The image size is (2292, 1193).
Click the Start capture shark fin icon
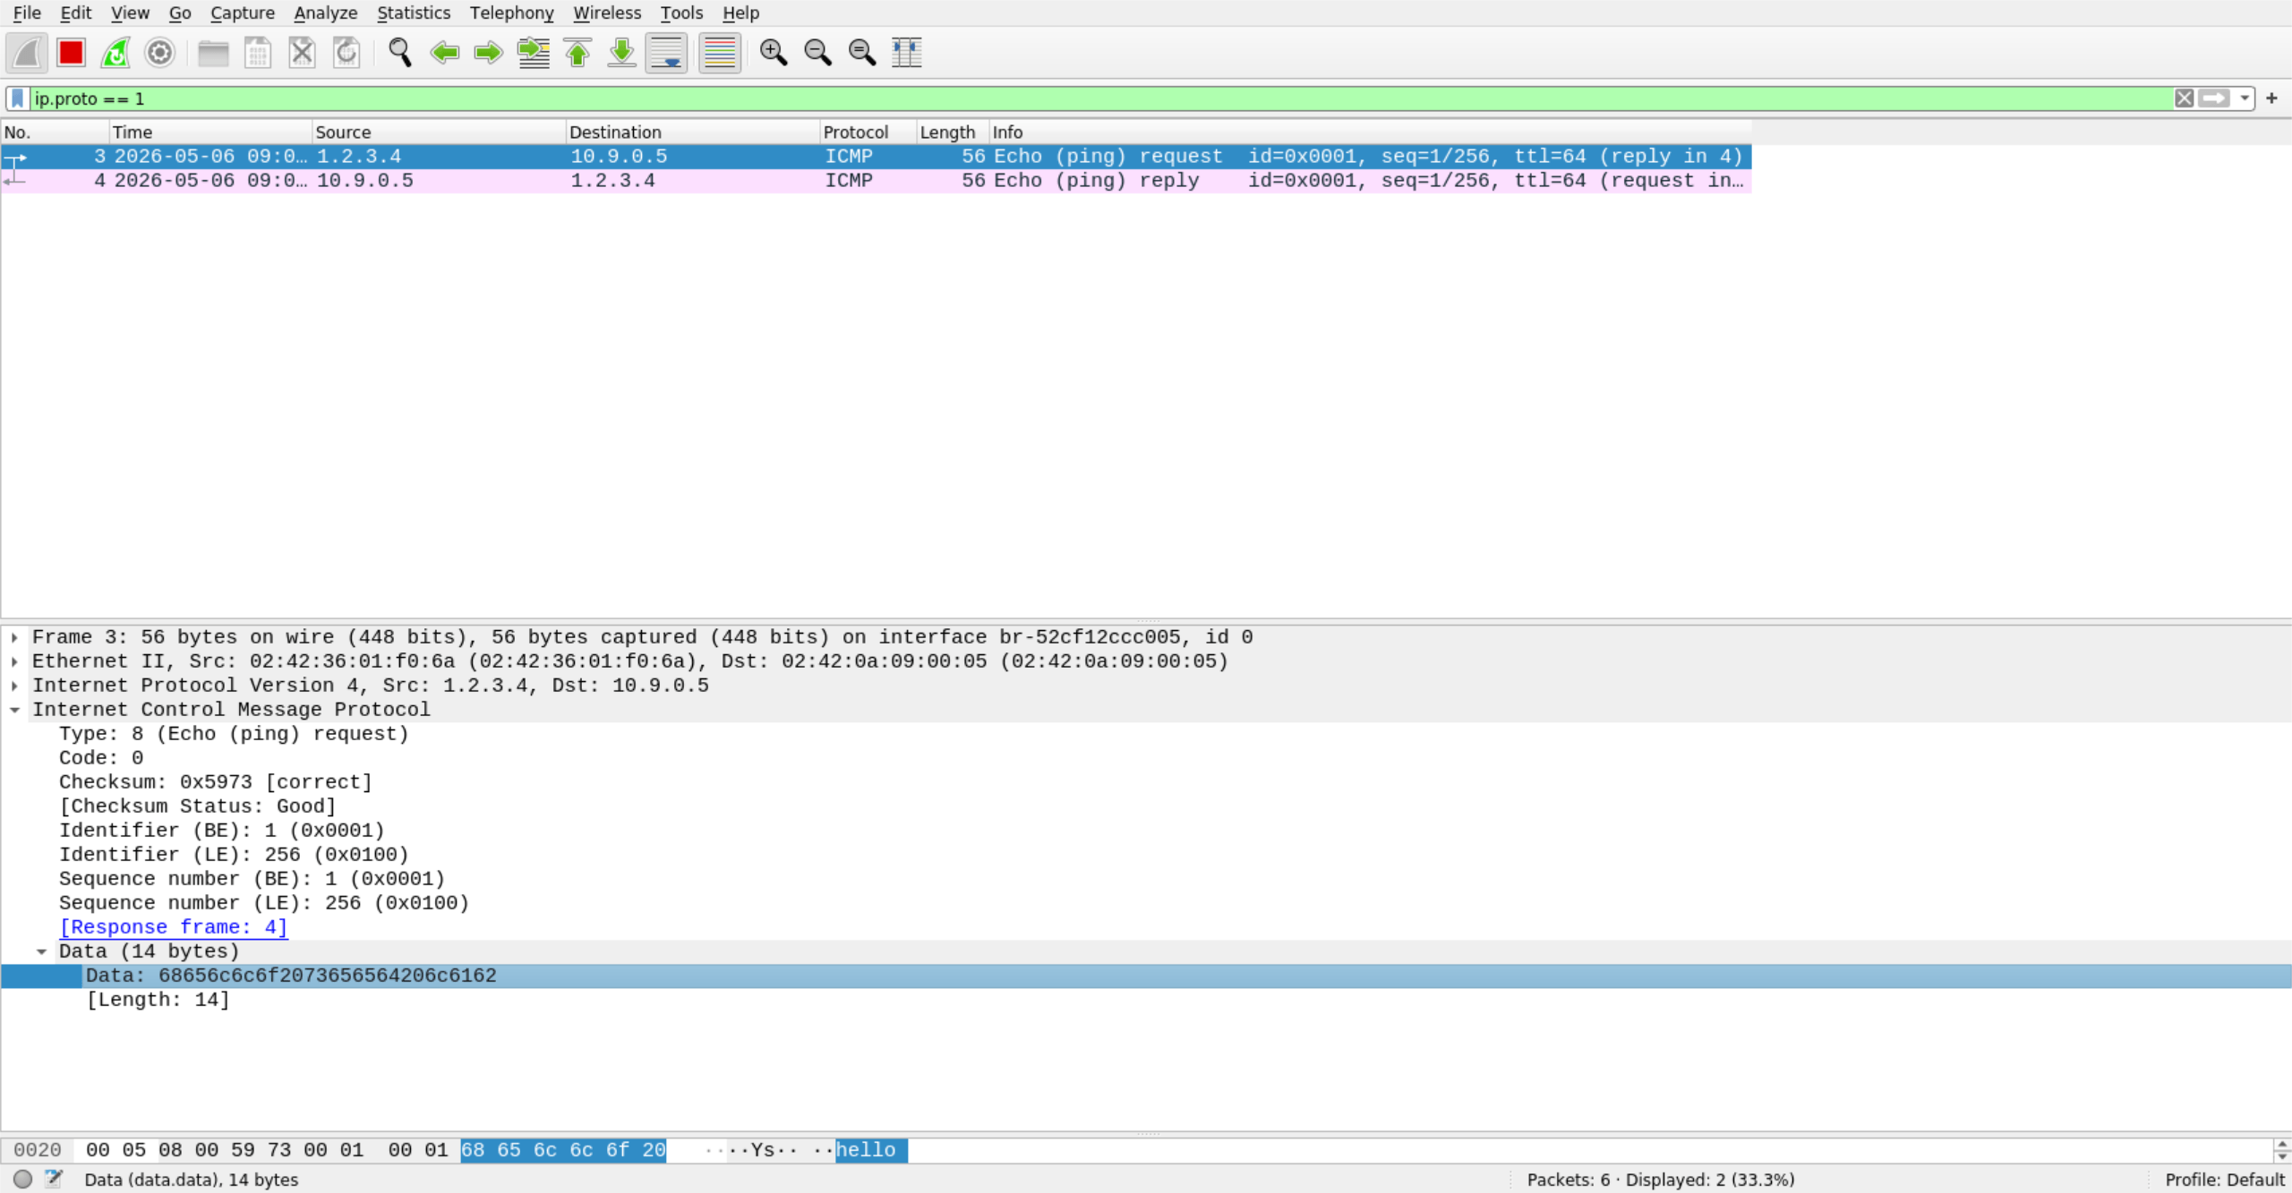tap(27, 53)
